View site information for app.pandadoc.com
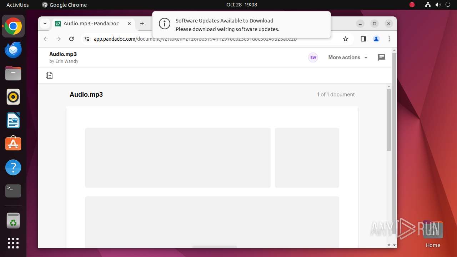Screen dimensions: 457x257 click(x=86, y=39)
